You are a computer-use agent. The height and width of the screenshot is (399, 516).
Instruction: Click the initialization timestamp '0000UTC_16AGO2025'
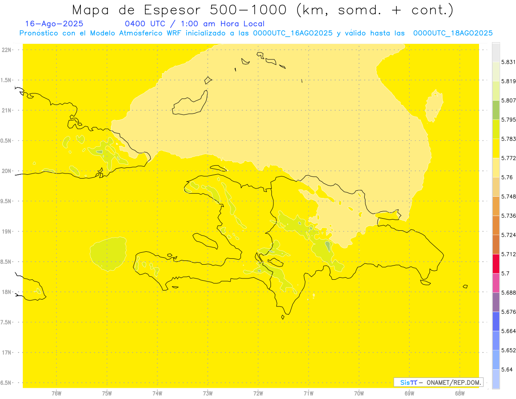pos(292,33)
